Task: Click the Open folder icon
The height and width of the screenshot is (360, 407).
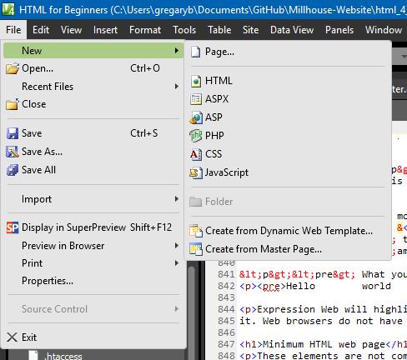Action: 13,68
